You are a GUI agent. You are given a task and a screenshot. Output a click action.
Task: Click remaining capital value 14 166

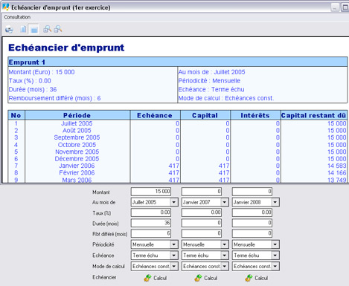[337, 173]
